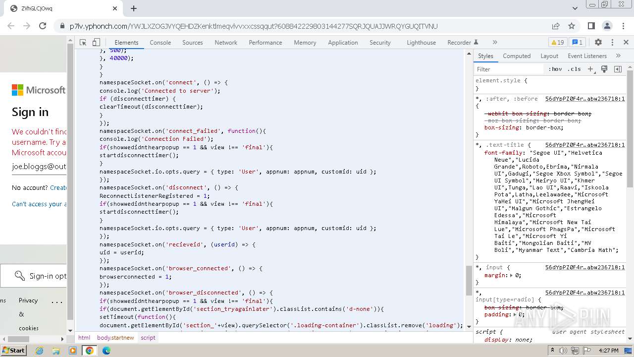Click the body.startnew breadcrumb
Image resolution: width=634 pixels, height=357 pixels.
[115, 338]
